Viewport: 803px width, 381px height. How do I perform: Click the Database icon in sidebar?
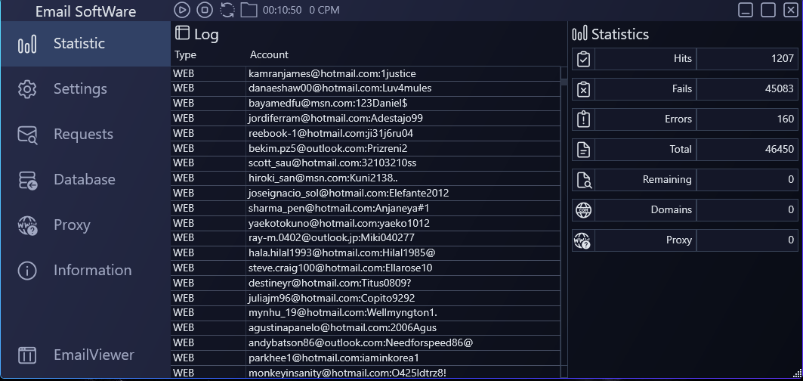click(27, 180)
